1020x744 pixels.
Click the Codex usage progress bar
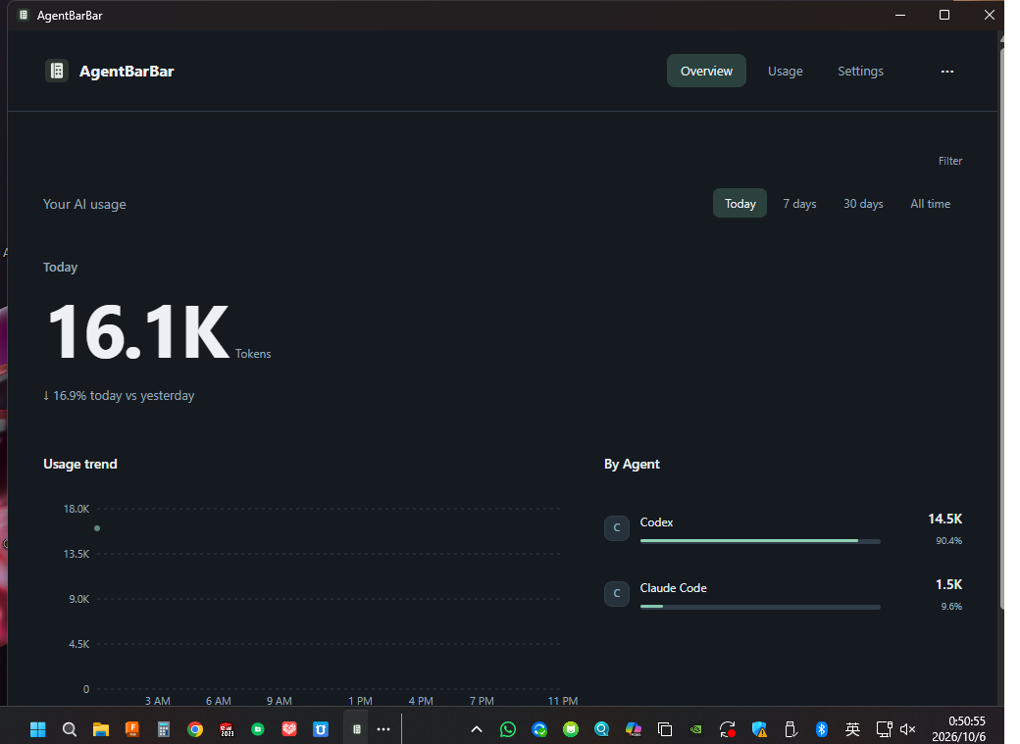(760, 541)
